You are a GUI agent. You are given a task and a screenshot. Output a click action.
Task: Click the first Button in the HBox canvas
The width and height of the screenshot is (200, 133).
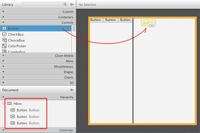click(x=96, y=20)
